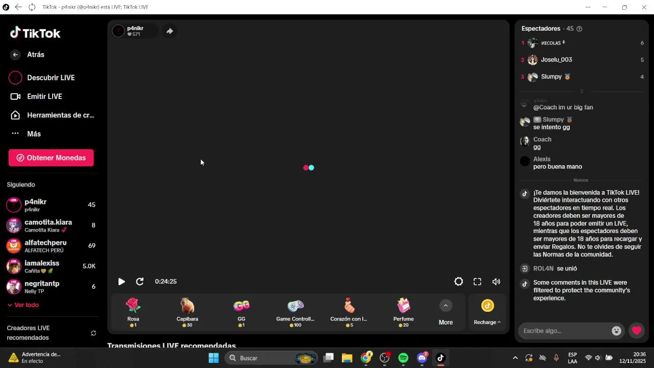Mute the stream volume

tap(496, 282)
